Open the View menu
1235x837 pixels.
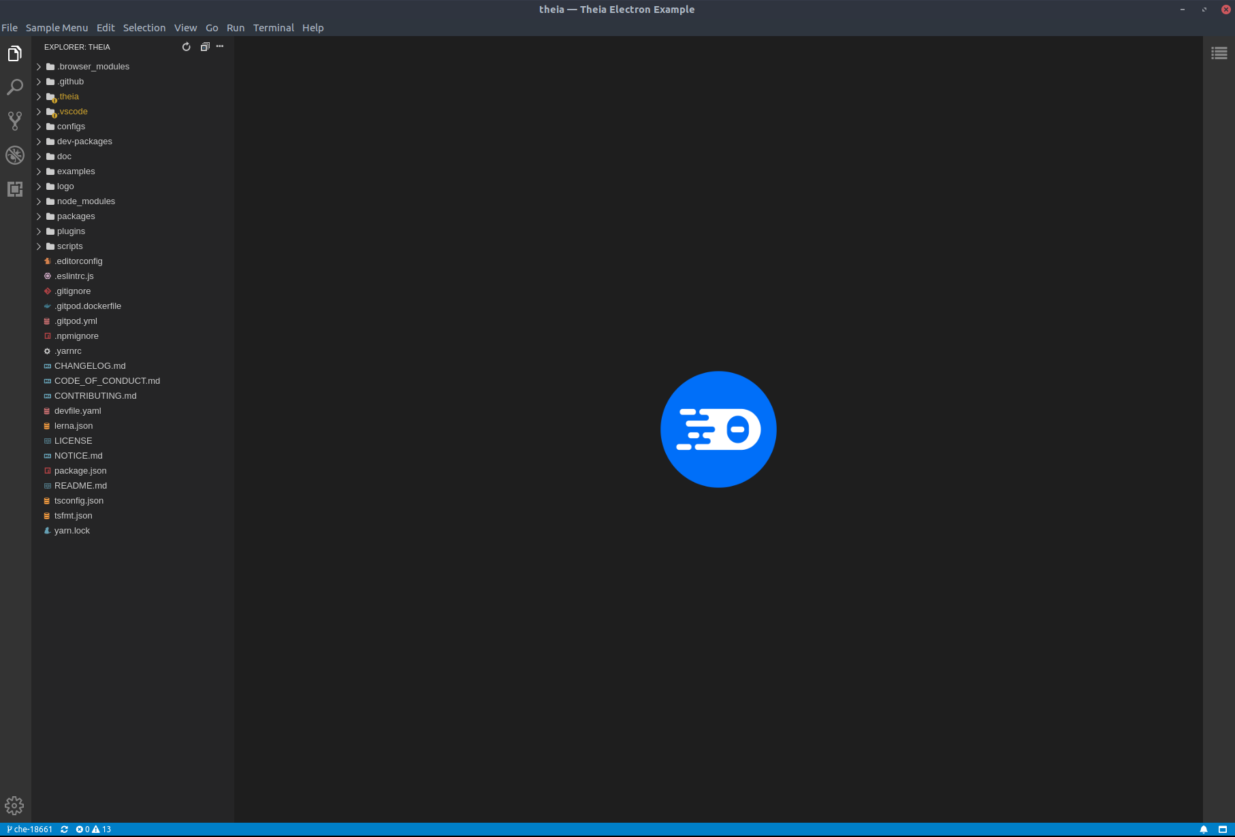coord(185,28)
